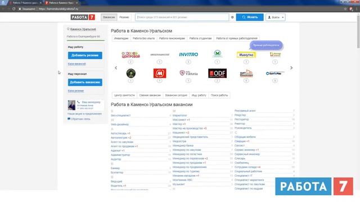
Task: Select the Работа без опыта tab
Action: tap(143, 38)
